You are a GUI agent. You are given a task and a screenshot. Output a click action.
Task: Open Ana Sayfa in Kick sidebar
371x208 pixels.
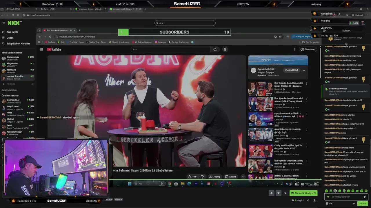click(x=10, y=32)
